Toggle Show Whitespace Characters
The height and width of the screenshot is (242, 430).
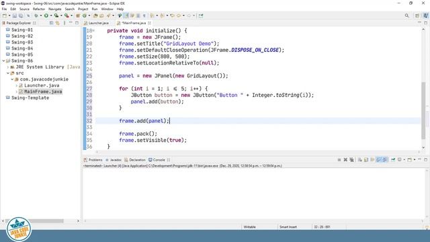pyautogui.click(x=144, y=15)
